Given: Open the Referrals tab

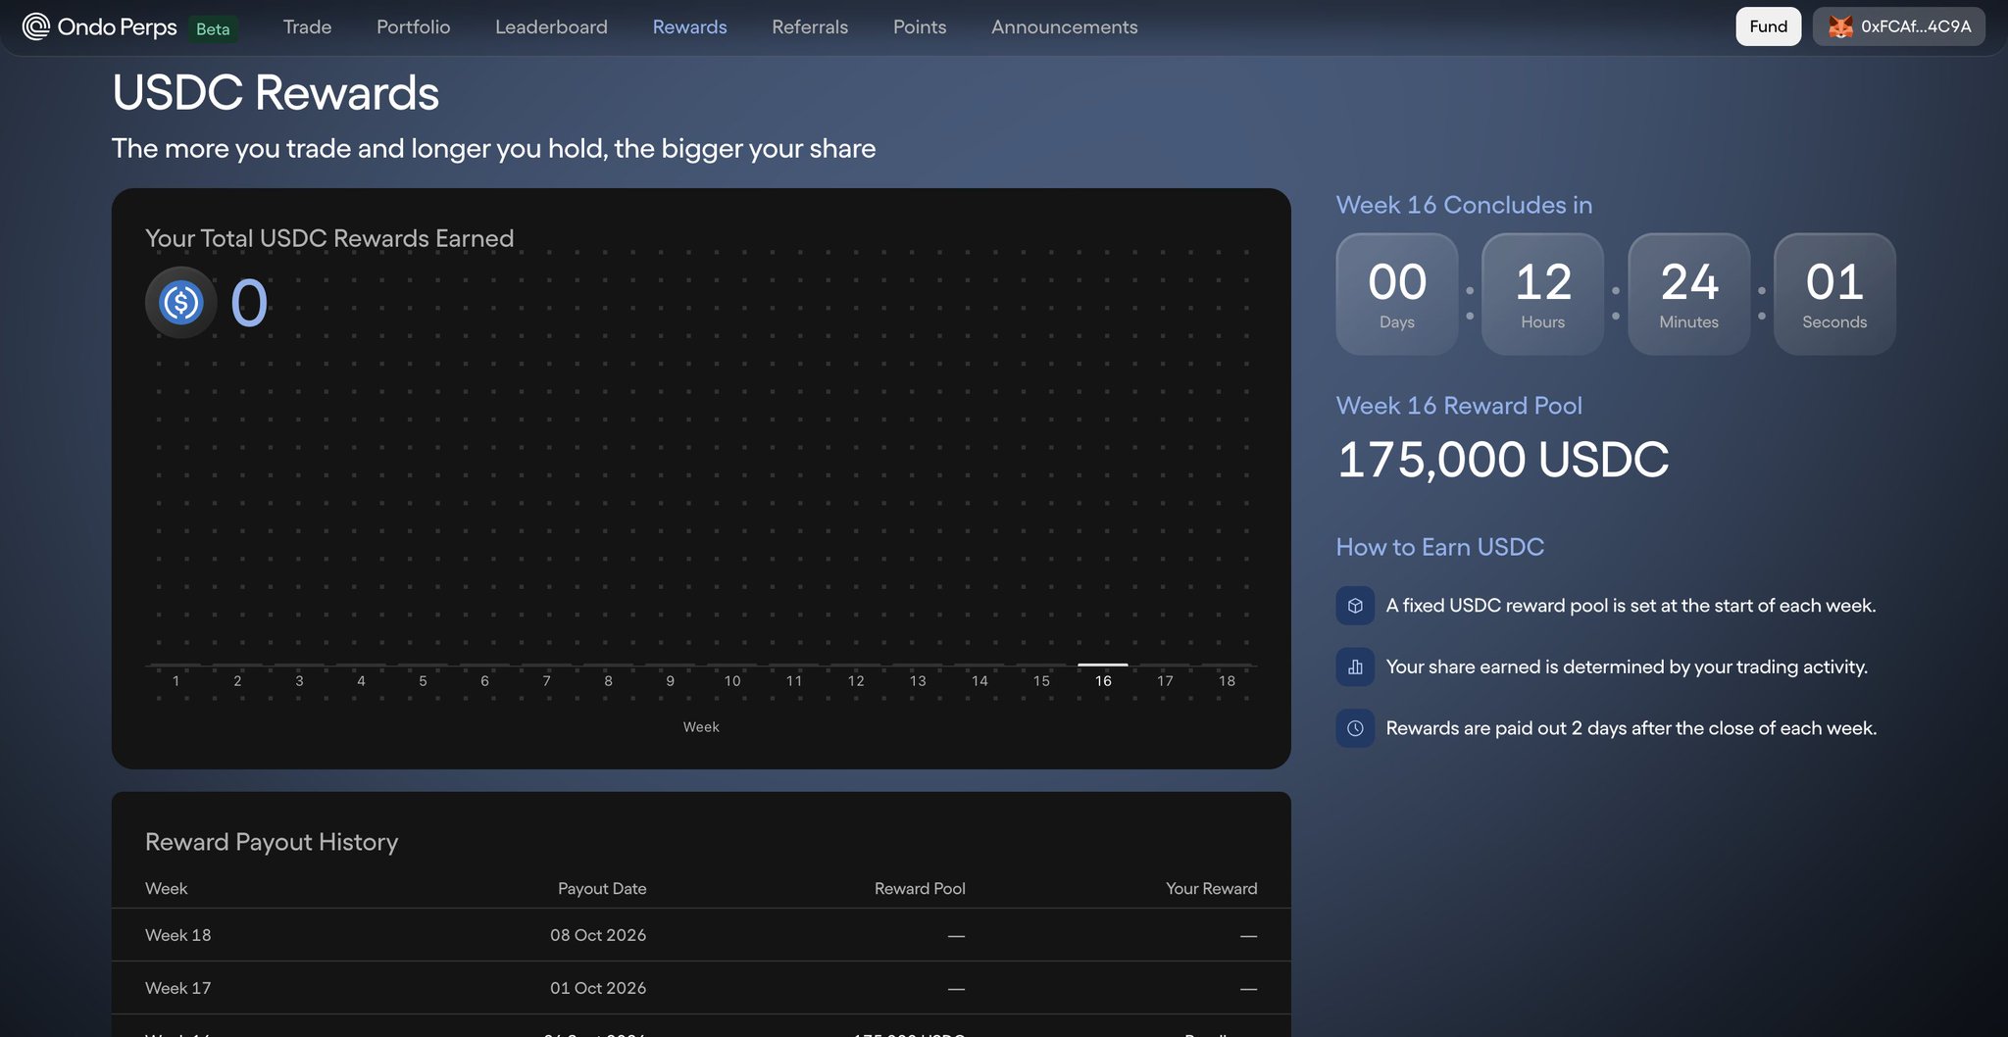Looking at the screenshot, I should click(x=810, y=26).
